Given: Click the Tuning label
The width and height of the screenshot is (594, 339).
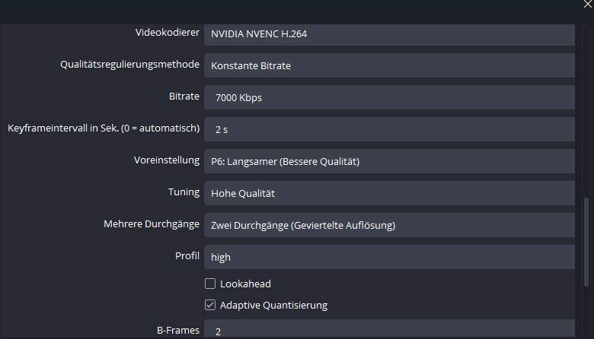Looking at the screenshot, I should click(x=184, y=192).
